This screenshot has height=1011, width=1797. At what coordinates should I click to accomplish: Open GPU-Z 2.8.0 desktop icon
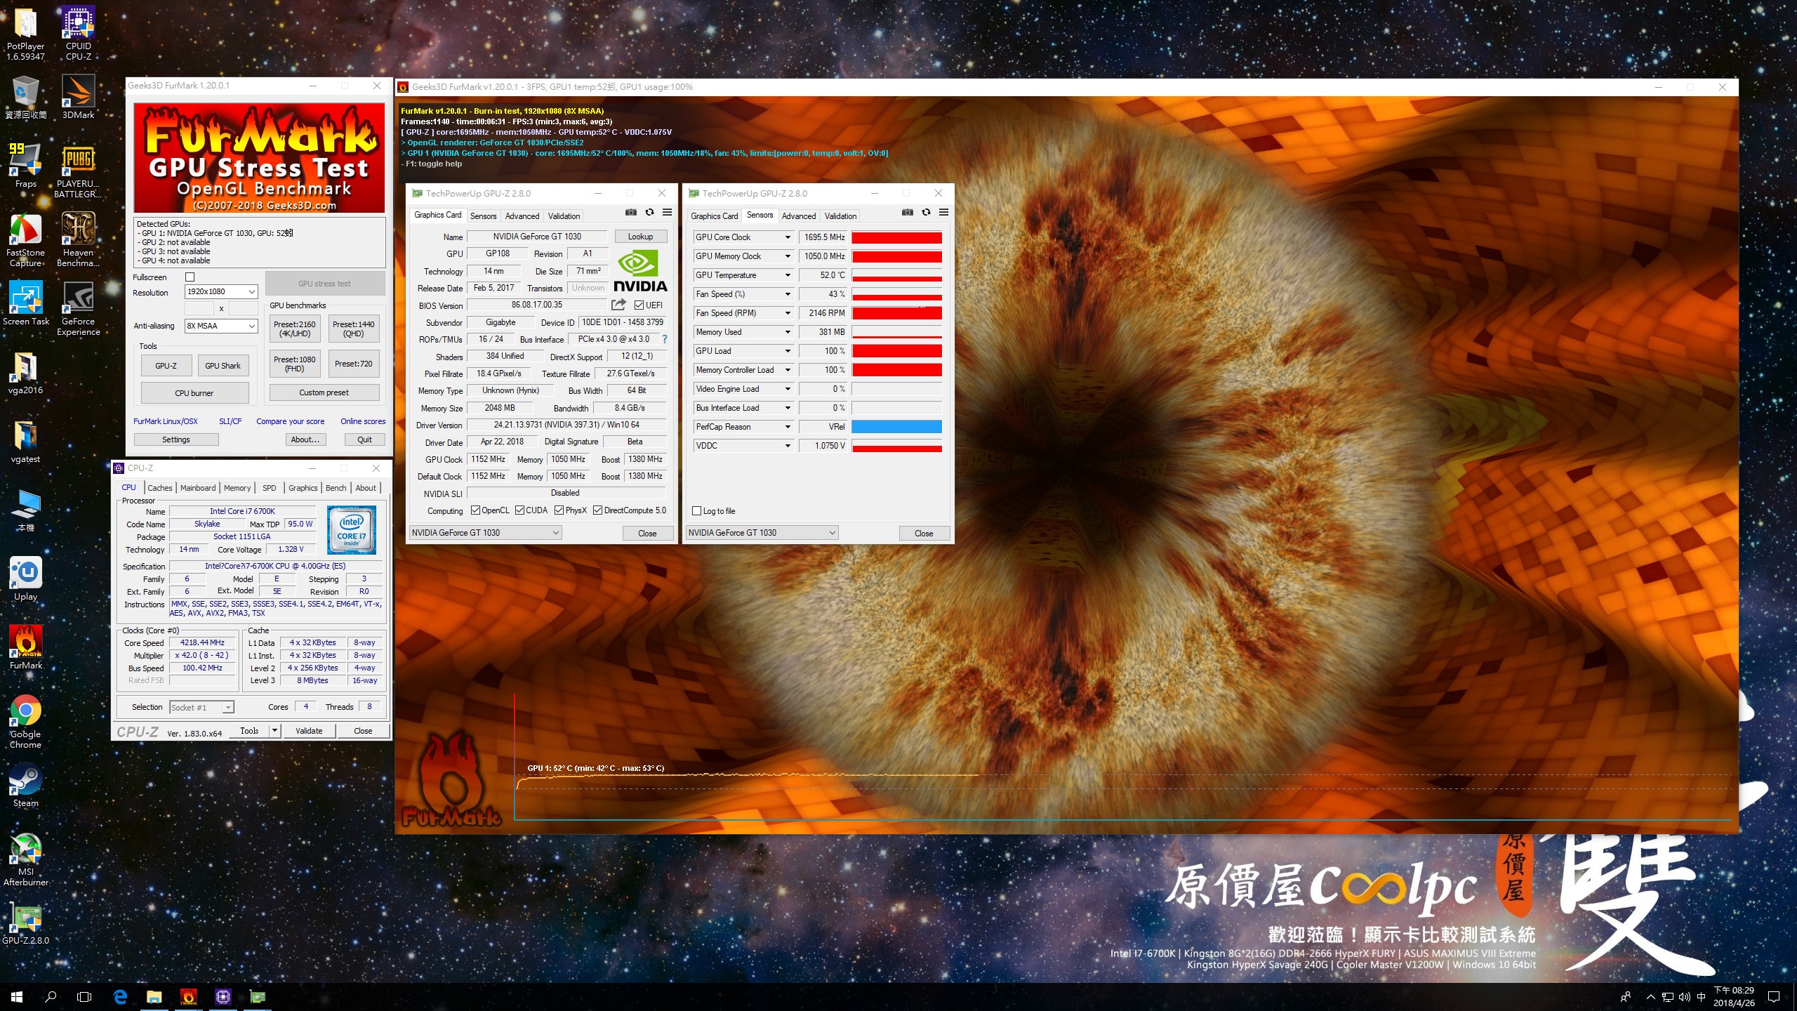coord(25,923)
